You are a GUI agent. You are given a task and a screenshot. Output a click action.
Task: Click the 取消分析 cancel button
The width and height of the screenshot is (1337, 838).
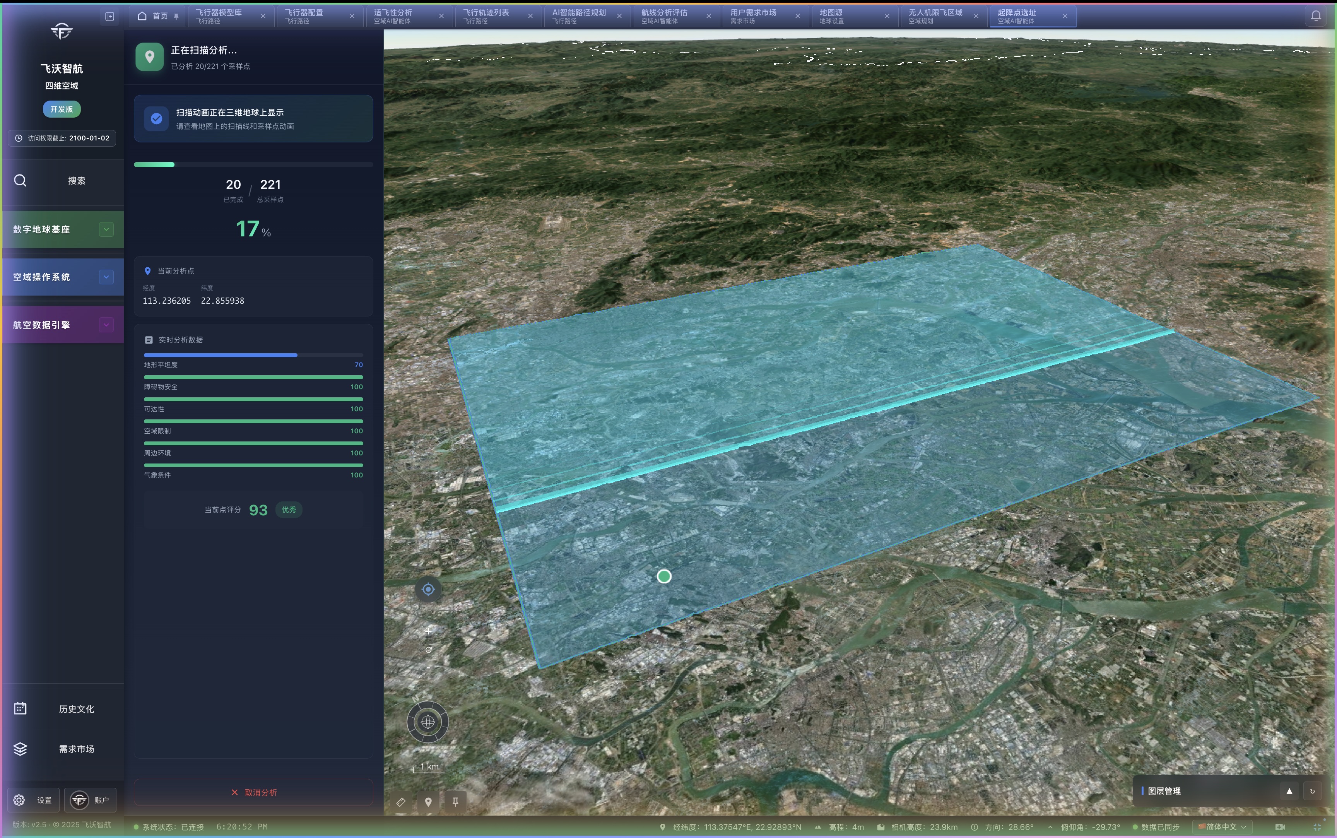tap(254, 793)
